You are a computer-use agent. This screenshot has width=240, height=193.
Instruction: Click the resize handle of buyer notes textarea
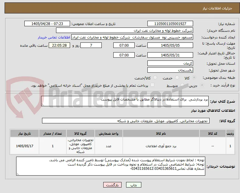(x=18, y=174)
